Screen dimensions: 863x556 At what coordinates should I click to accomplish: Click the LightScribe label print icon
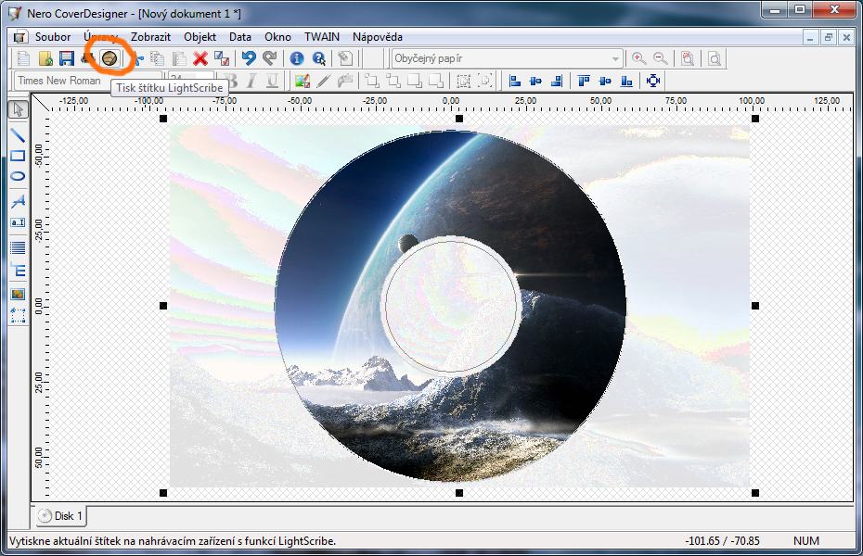(109, 58)
